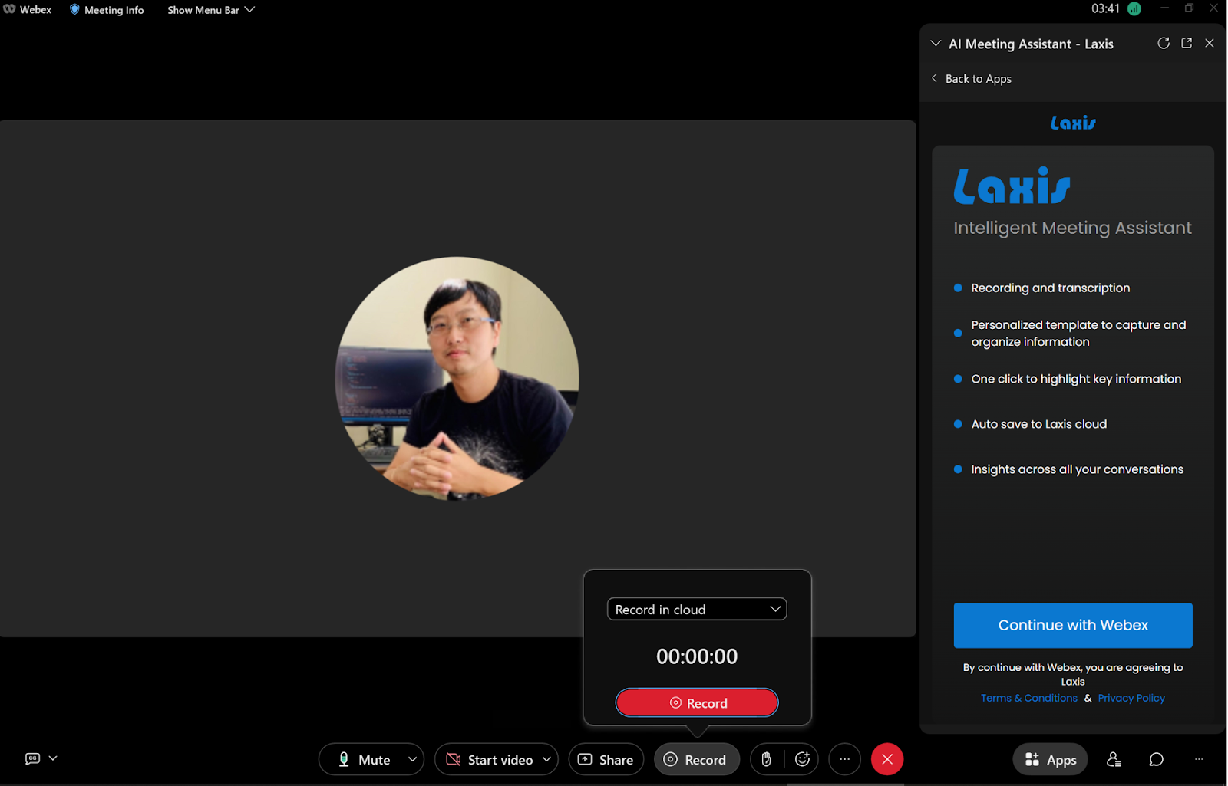Open Meeting Info shield panel

point(107,10)
